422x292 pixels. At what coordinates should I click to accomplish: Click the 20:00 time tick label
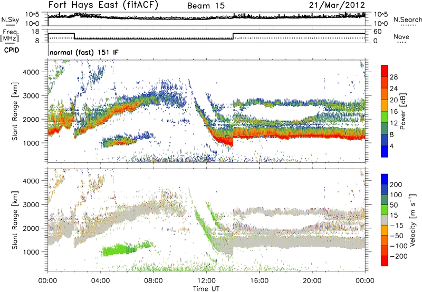coord(312,281)
